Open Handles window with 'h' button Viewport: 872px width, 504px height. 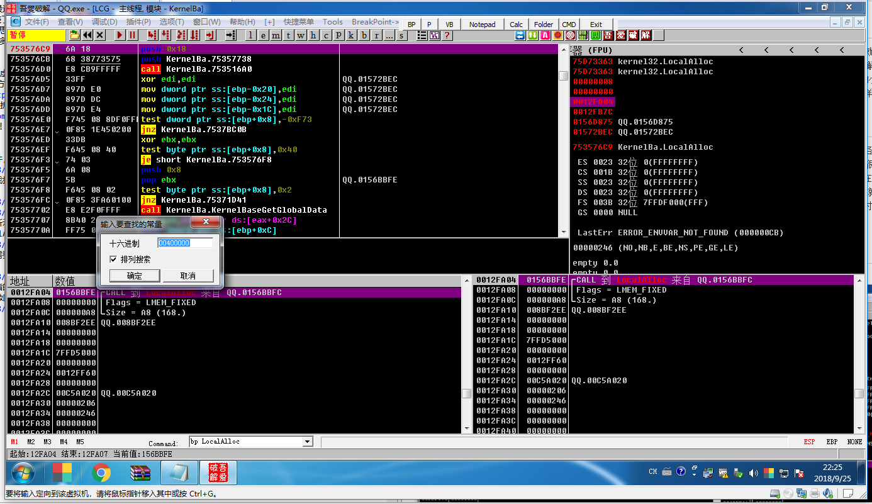pos(313,35)
